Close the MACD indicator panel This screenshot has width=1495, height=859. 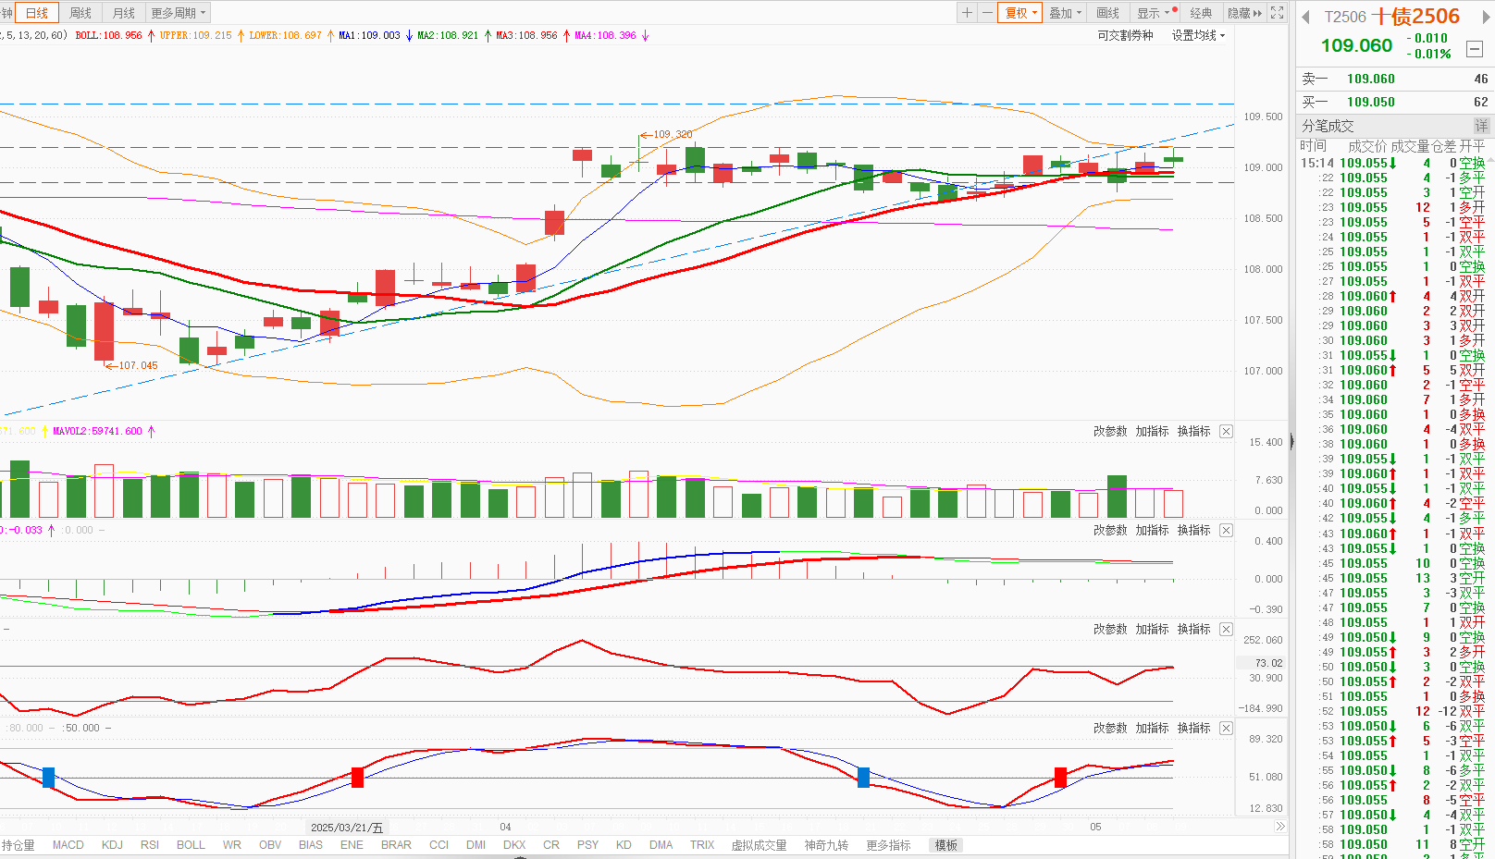(1226, 530)
